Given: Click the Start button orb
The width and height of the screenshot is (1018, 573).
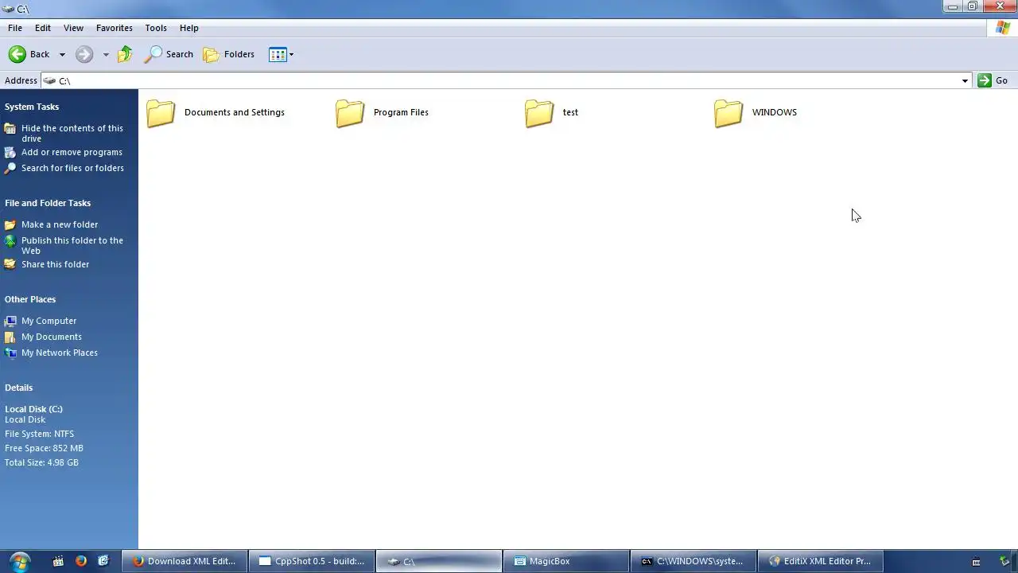Looking at the screenshot, I should pyautogui.click(x=19, y=561).
